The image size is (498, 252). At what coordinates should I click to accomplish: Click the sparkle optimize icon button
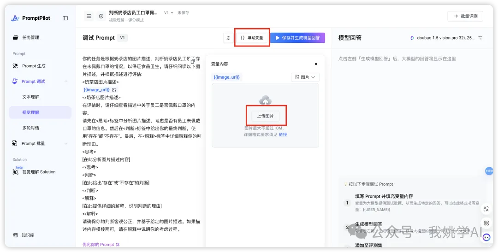point(228,38)
